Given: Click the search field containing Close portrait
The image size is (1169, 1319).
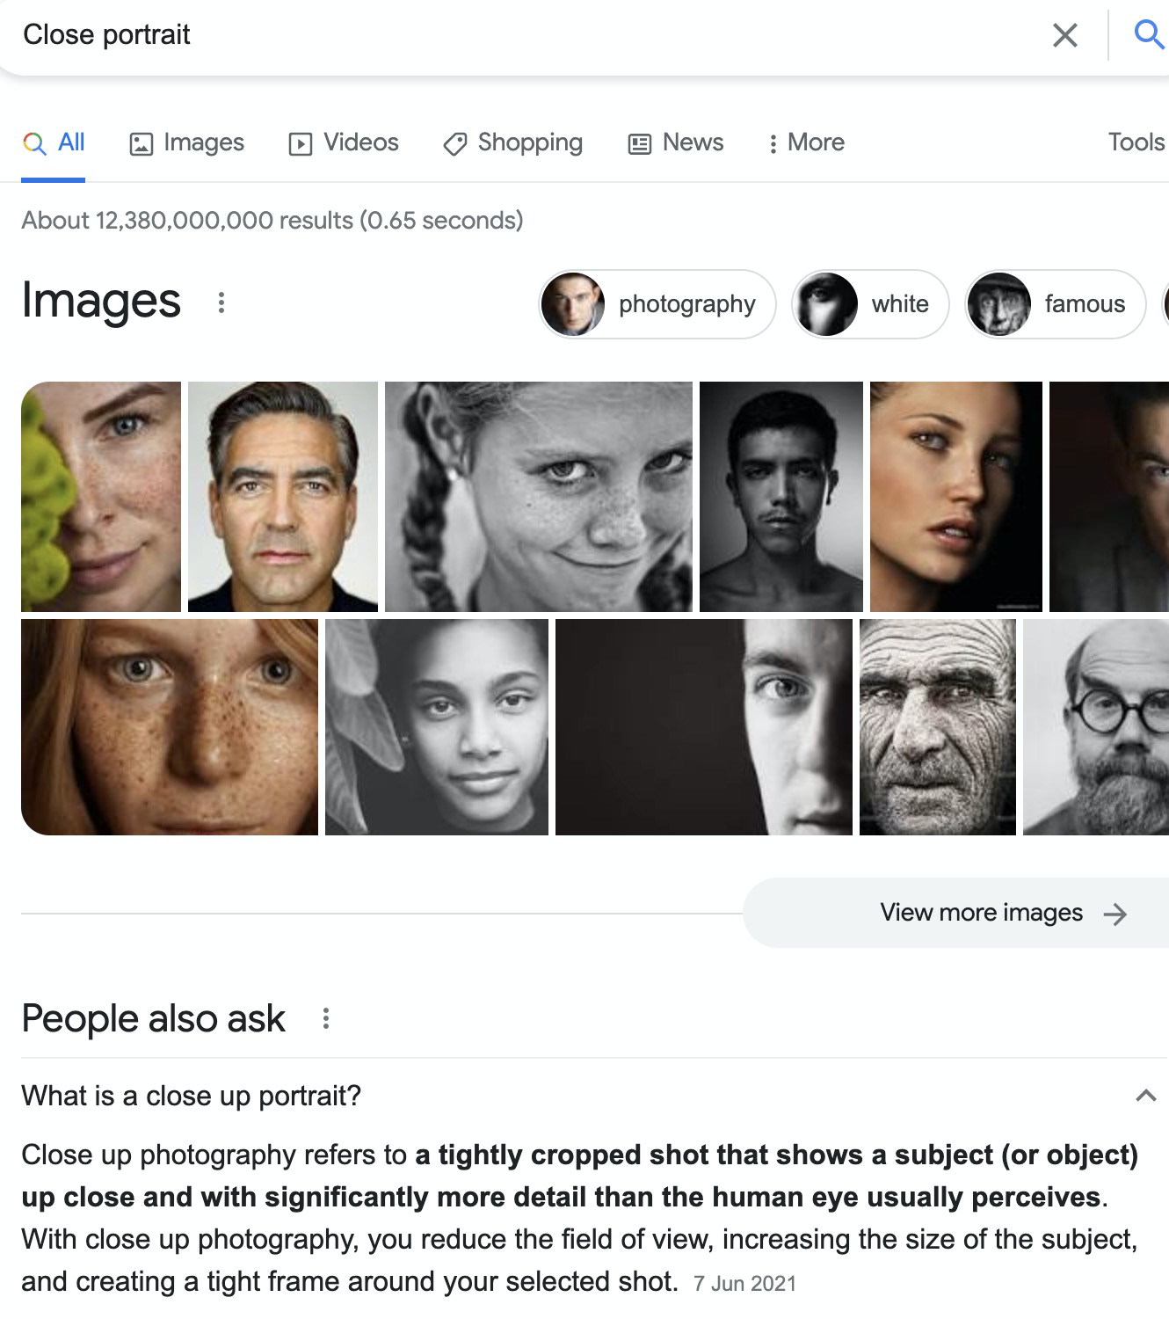Looking at the screenshot, I should coord(527,35).
